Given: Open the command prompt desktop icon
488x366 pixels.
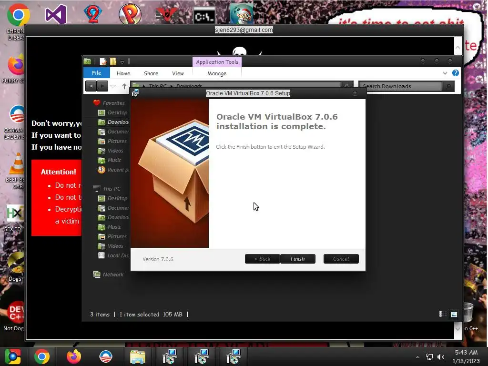Looking at the screenshot, I should (x=204, y=16).
